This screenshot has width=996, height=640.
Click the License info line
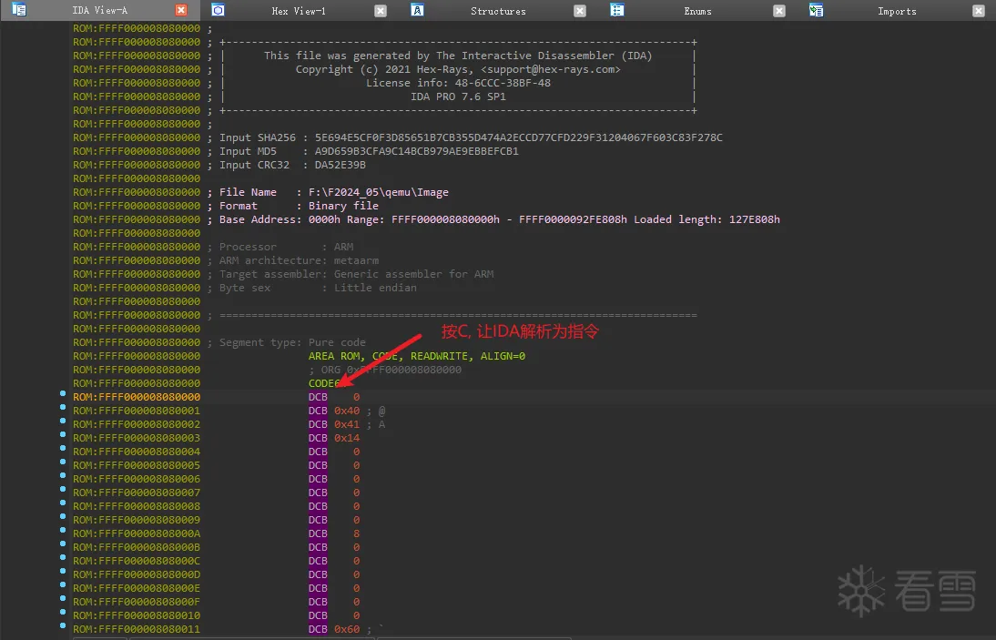click(458, 83)
